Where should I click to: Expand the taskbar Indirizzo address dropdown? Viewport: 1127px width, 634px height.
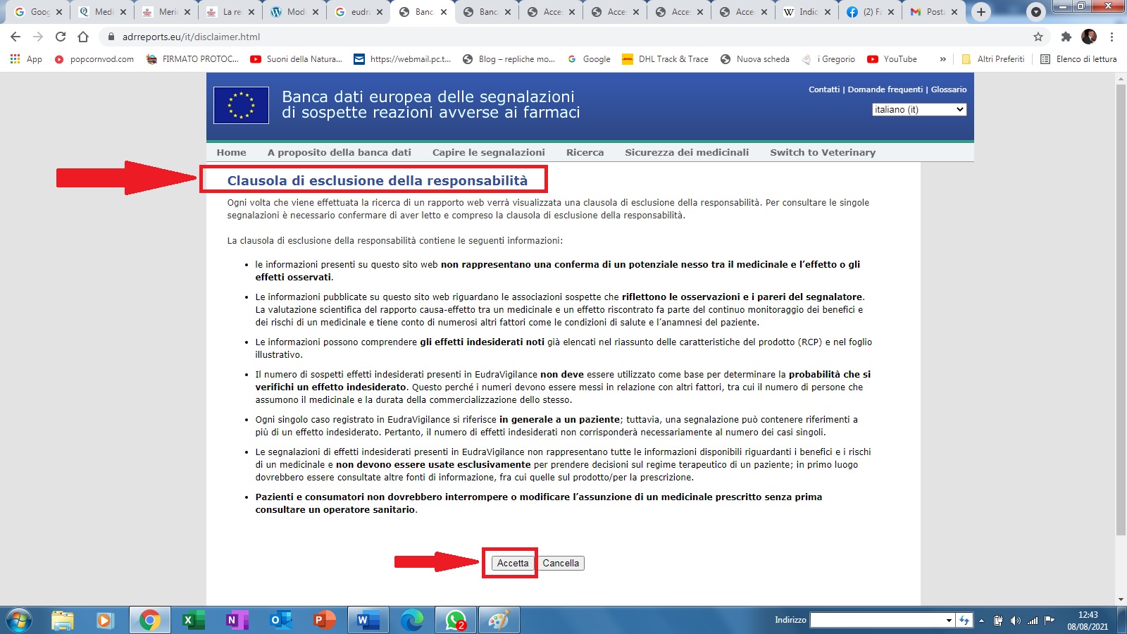click(x=949, y=620)
